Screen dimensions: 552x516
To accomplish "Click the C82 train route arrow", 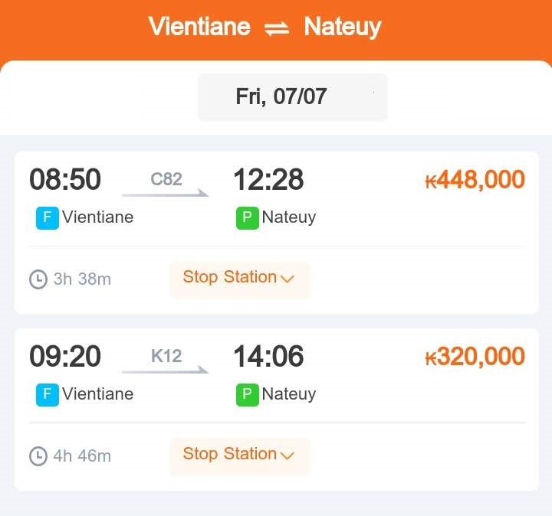I will point(165,193).
